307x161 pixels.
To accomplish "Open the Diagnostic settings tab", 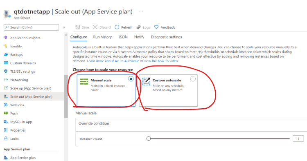I will click(x=167, y=37).
